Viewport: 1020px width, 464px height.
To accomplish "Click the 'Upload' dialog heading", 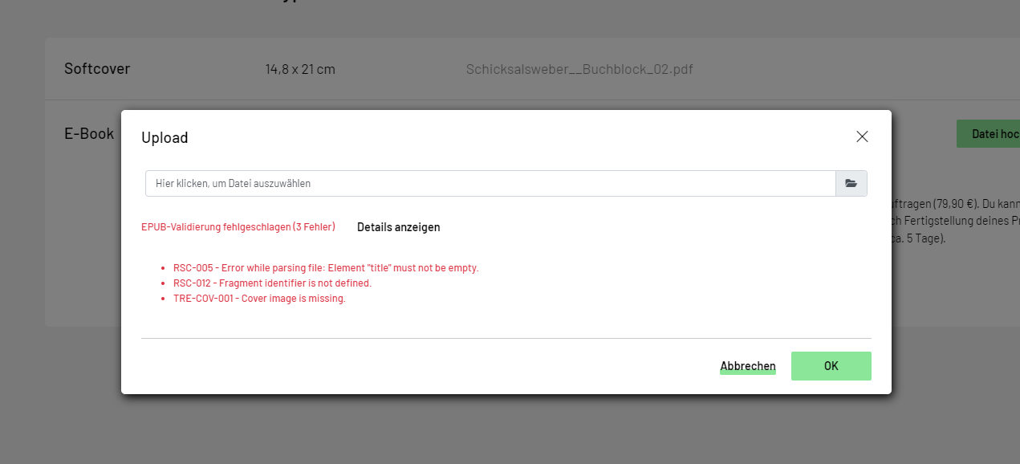I will 165,138.
